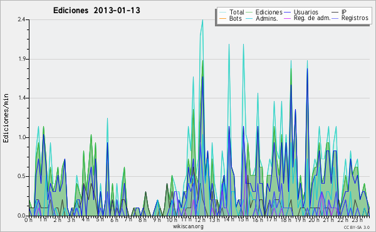The height and width of the screenshot is (232, 376).
Task: Click the Total legend color swatch
Action: 222,13
